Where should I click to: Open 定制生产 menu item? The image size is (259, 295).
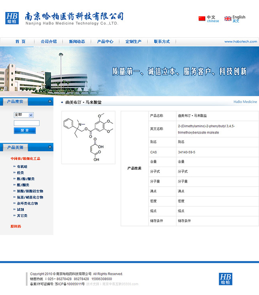click(x=133, y=42)
